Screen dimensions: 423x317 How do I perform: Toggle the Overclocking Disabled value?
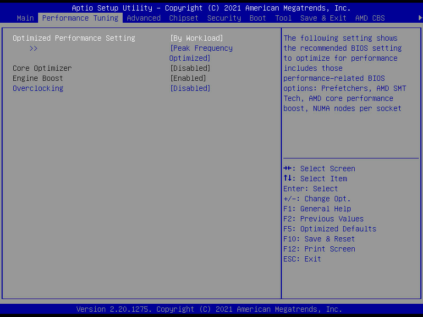(x=190, y=88)
